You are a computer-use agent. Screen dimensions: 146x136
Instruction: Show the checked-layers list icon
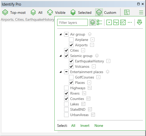(99, 22)
